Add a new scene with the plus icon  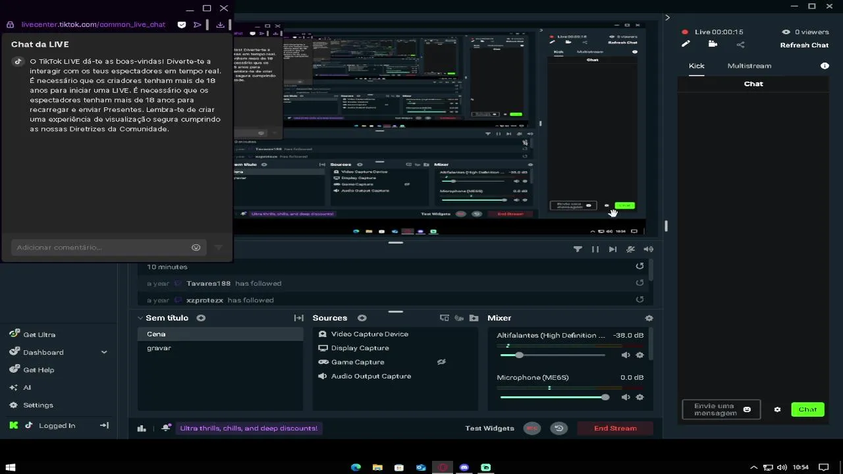[x=201, y=318]
